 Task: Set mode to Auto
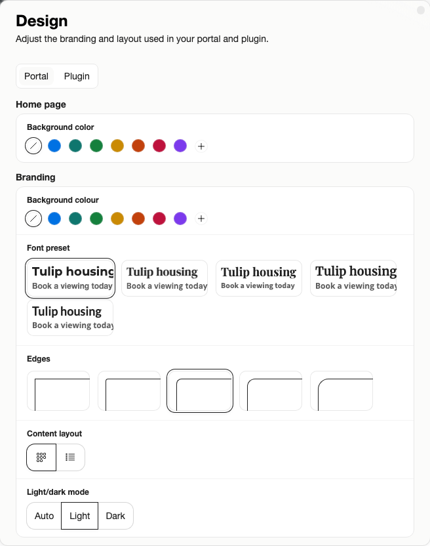[x=44, y=516]
